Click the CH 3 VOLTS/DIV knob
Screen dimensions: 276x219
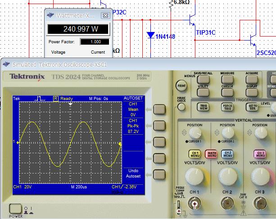click(x=261, y=177)
